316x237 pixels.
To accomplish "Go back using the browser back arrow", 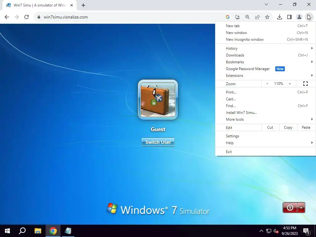I will coord(7,17).
